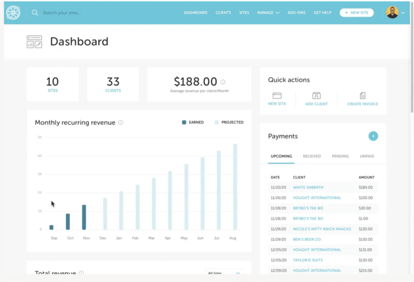This screenshot has height=282, width=414.
Task: Expand the Manage menu dropdown
Action: [268, 13]
